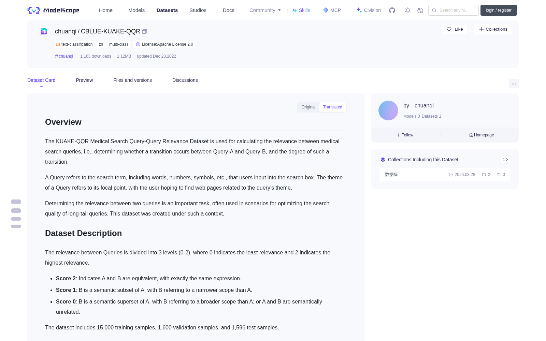This screenshot has width=546, height=341.
Task: Click the Overview heading
Action: tap(63, 122)
